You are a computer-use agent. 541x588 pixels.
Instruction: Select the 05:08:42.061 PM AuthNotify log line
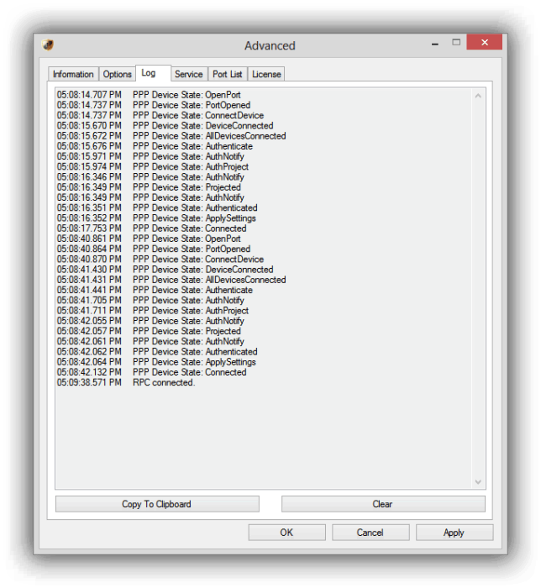[150, 341]
